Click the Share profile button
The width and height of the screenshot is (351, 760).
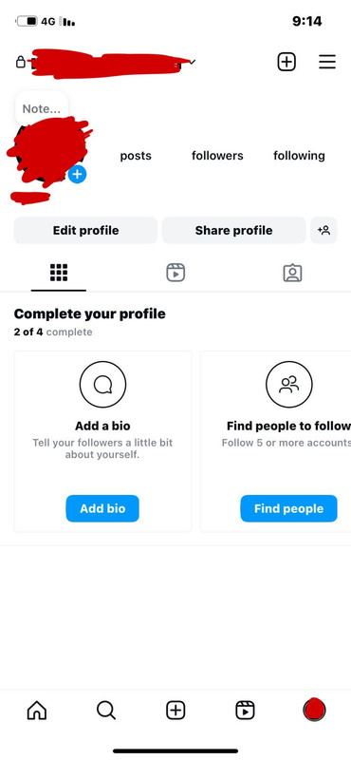(233, 230)
